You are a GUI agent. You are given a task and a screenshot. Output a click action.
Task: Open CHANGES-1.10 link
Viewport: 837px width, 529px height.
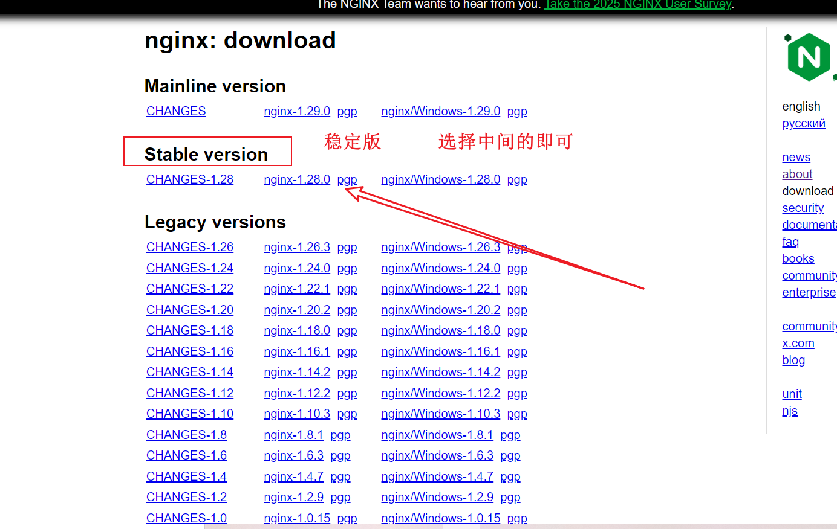[190, 414]
